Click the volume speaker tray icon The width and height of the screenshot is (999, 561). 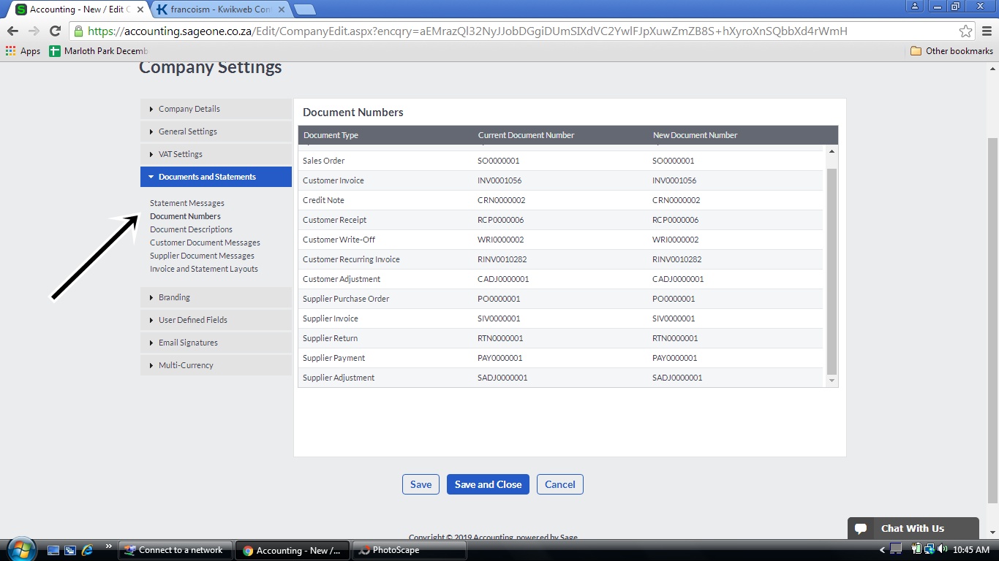pos(942,549)
